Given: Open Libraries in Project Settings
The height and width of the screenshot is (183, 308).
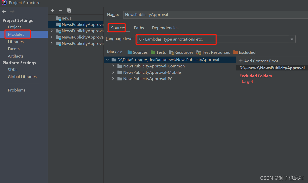Looking at the screenshot, I should click(x=16, y=42).
